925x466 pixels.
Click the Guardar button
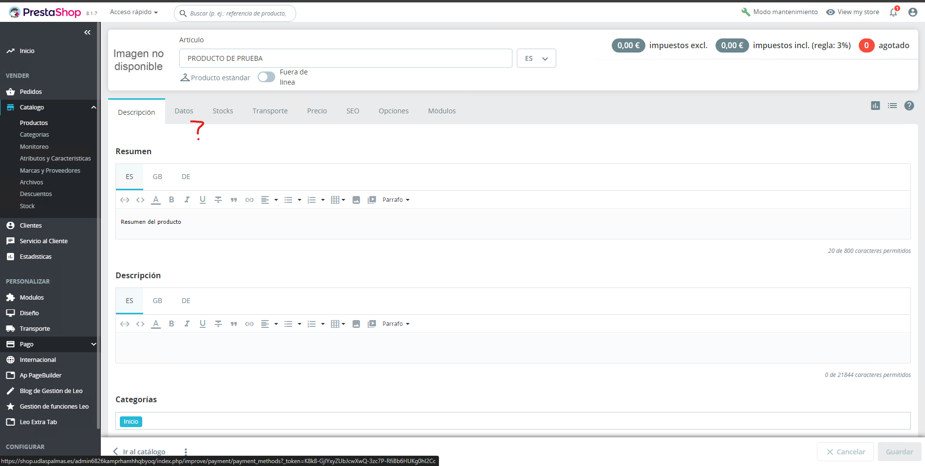899,452
